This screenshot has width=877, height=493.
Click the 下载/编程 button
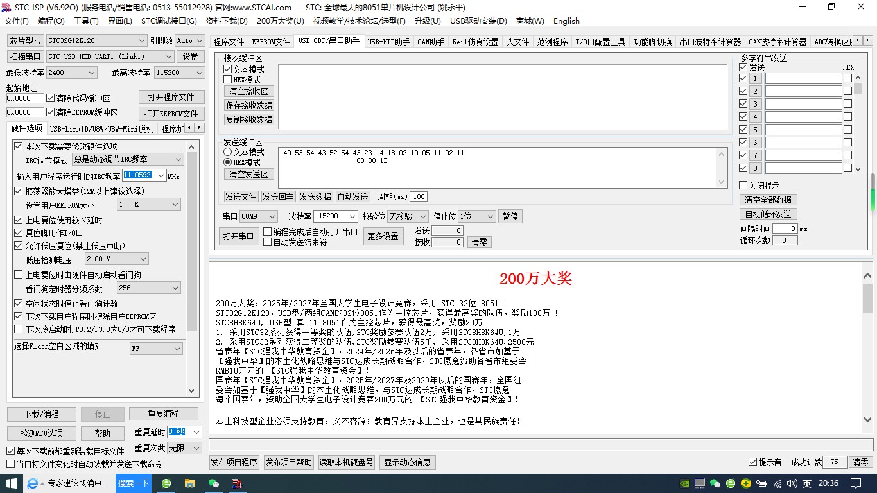point(42,414)
